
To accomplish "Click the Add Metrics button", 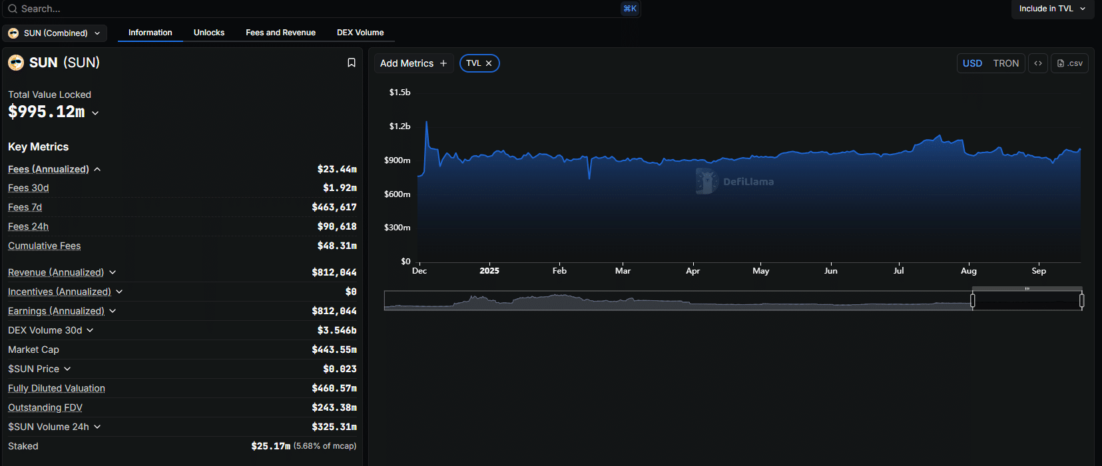I will (x=413, y=63).
